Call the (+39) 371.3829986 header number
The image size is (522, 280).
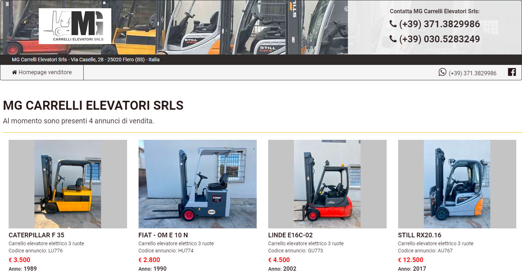(439, 24)
